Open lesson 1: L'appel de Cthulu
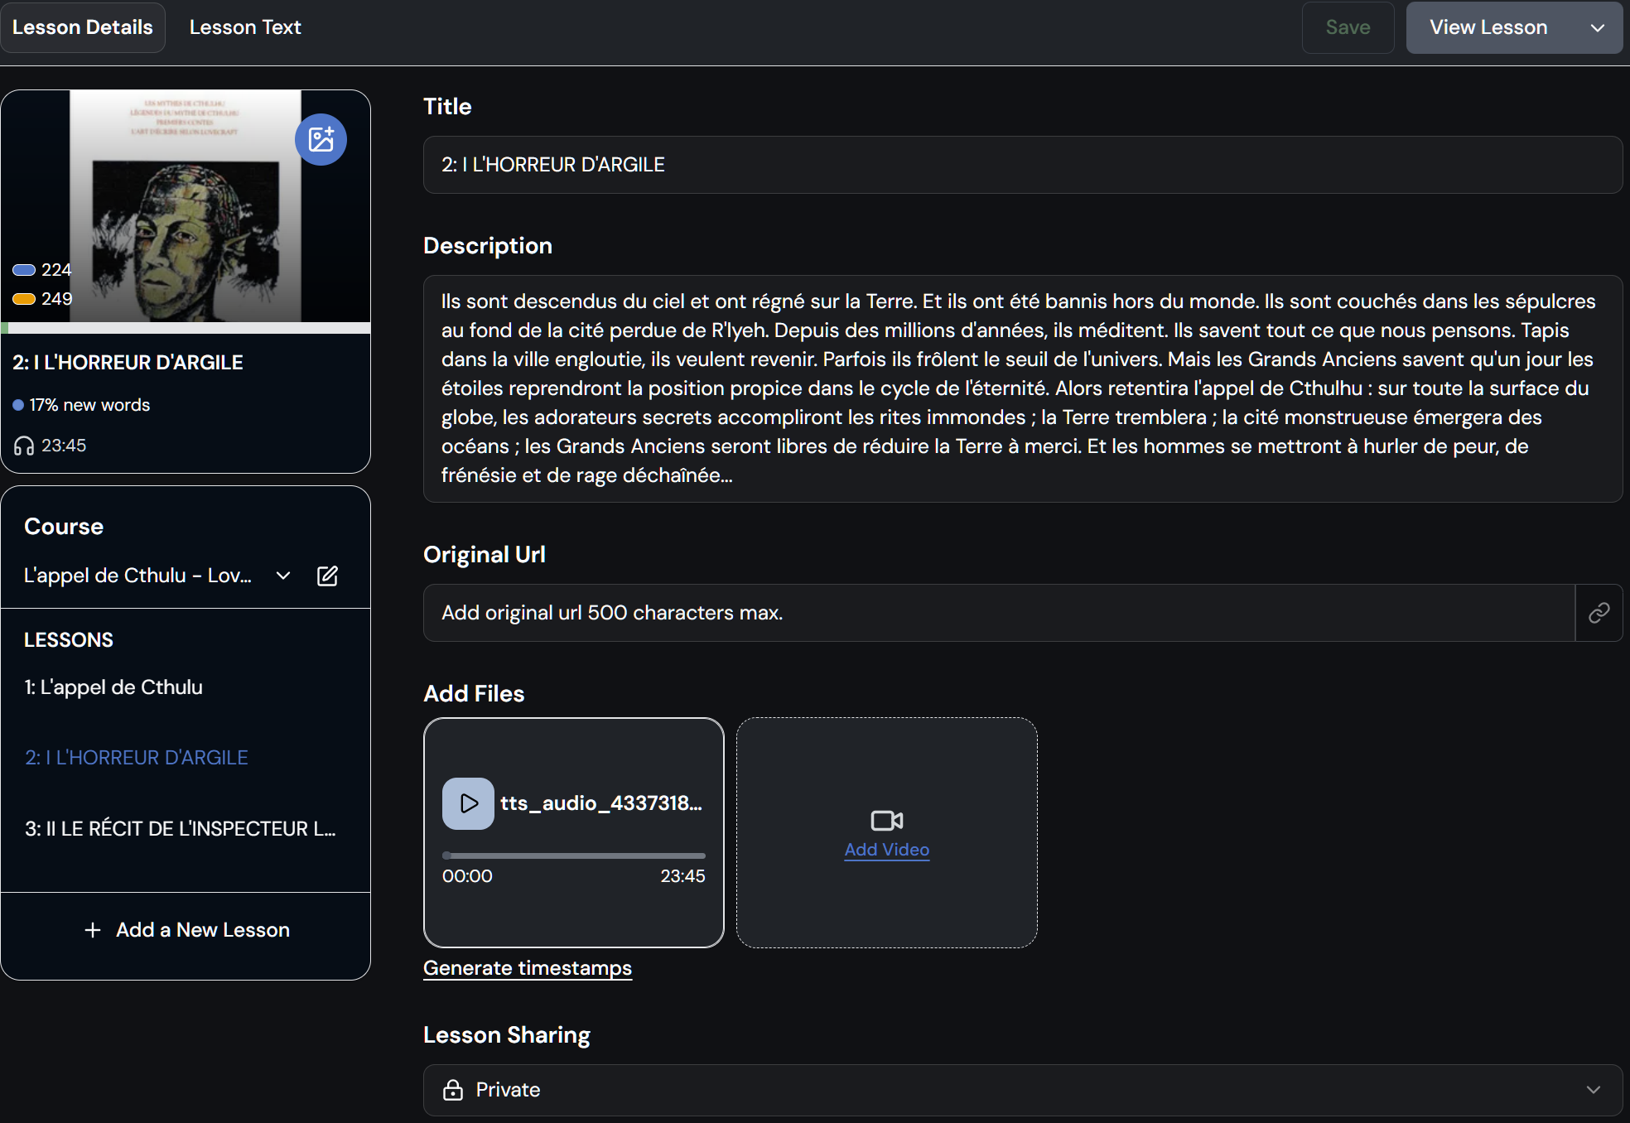The width and height of the screenshot is (1630, 1123). coord(113,687)
